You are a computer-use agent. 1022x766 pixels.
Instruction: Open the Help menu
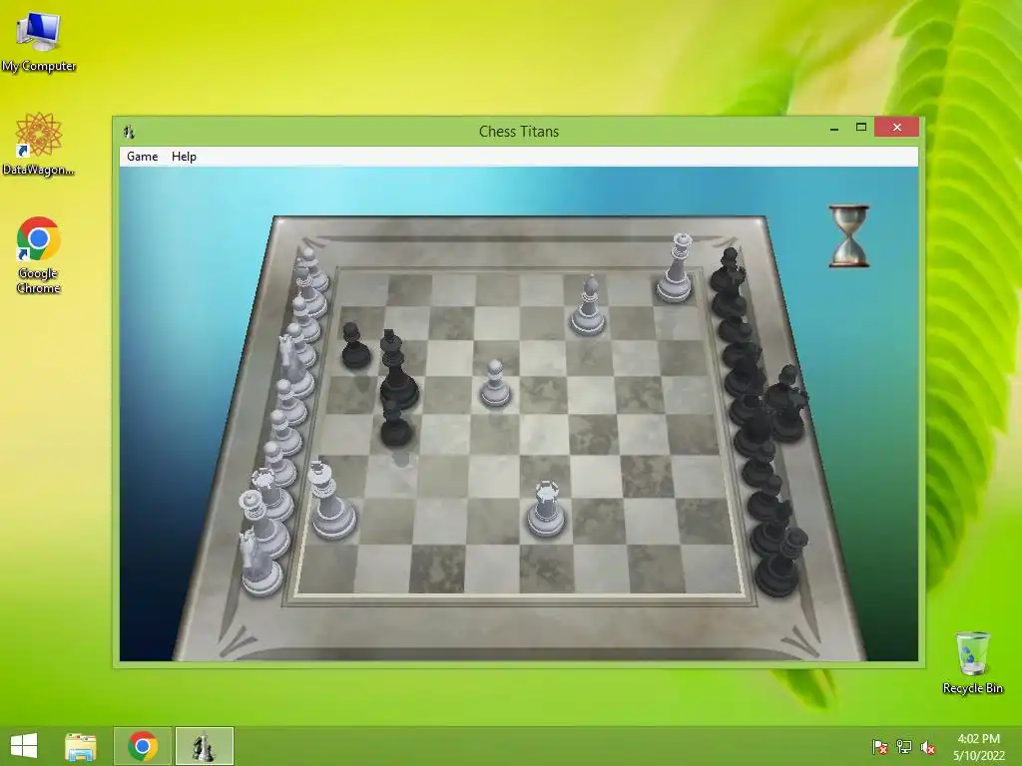[x=184, y=157]
